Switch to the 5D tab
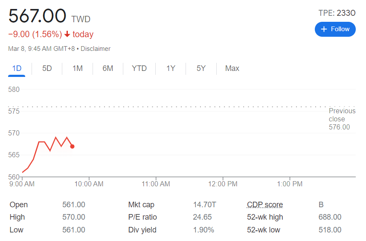The image size is (366, 241). tap(47, 68)
